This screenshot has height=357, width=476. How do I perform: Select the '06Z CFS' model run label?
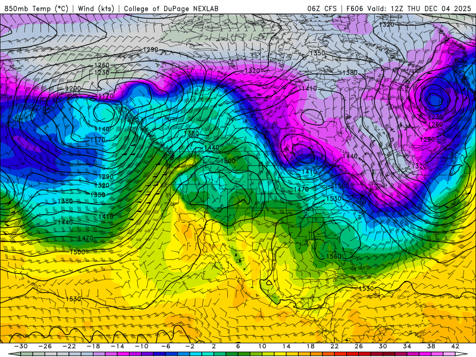pos(322,8)
